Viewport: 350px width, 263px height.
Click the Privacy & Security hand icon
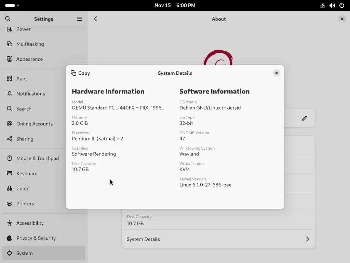pyautogui.click(x=9, y=238)
